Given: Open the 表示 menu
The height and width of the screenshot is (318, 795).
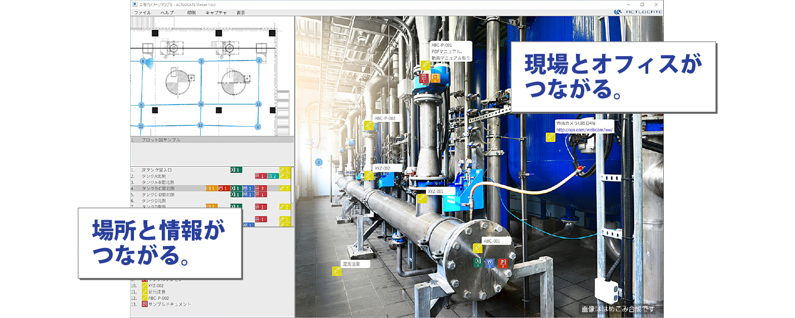Looking at the screenshot, I should pos(241,12).
